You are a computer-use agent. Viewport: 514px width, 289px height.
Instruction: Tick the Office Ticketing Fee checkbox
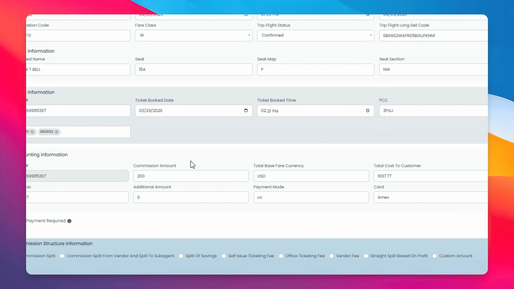point(281,256)
